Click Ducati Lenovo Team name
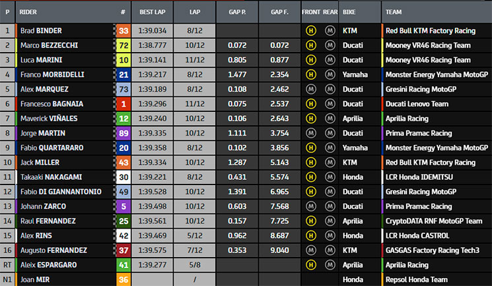 (417, 103)
